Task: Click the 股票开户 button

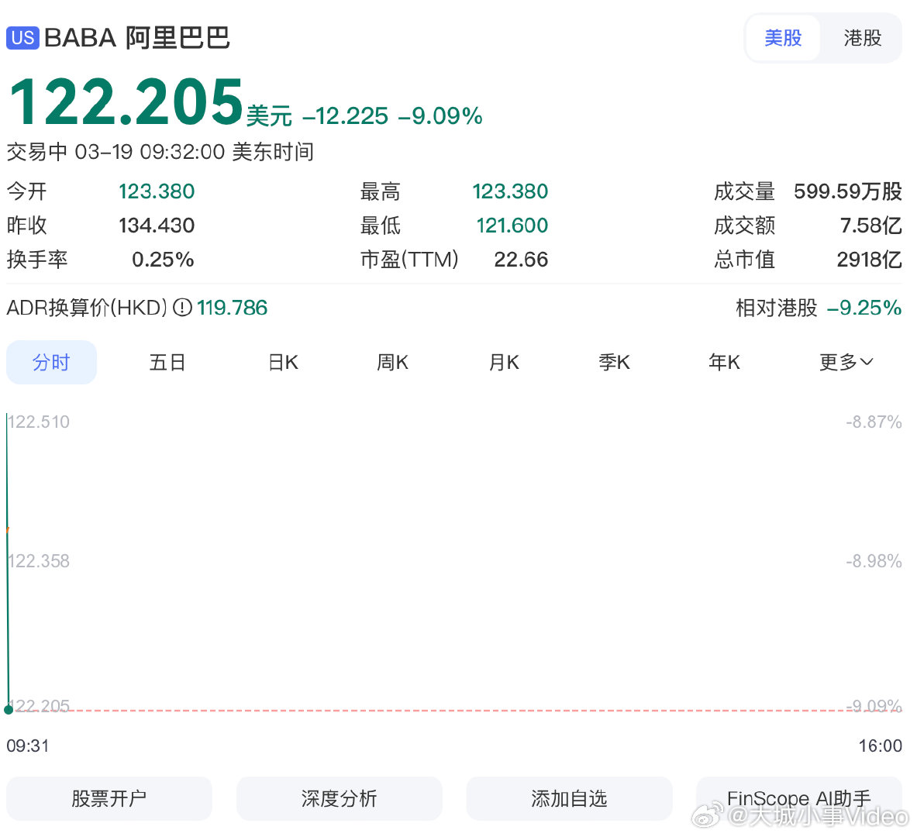Action: (109, 798)
